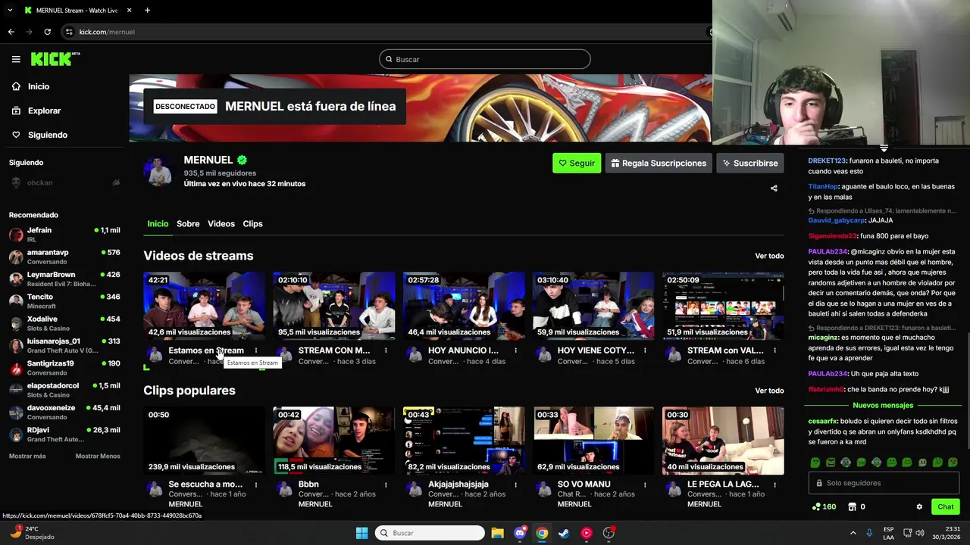Open the 02:57:28 stream video thumbnail

(464, 306)
